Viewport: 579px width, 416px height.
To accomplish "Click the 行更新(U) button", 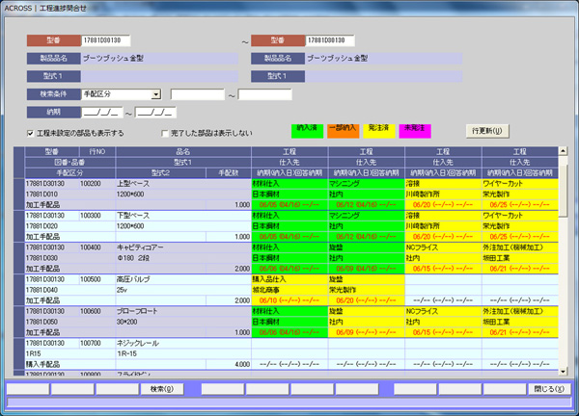I will [x=487, y=131].
